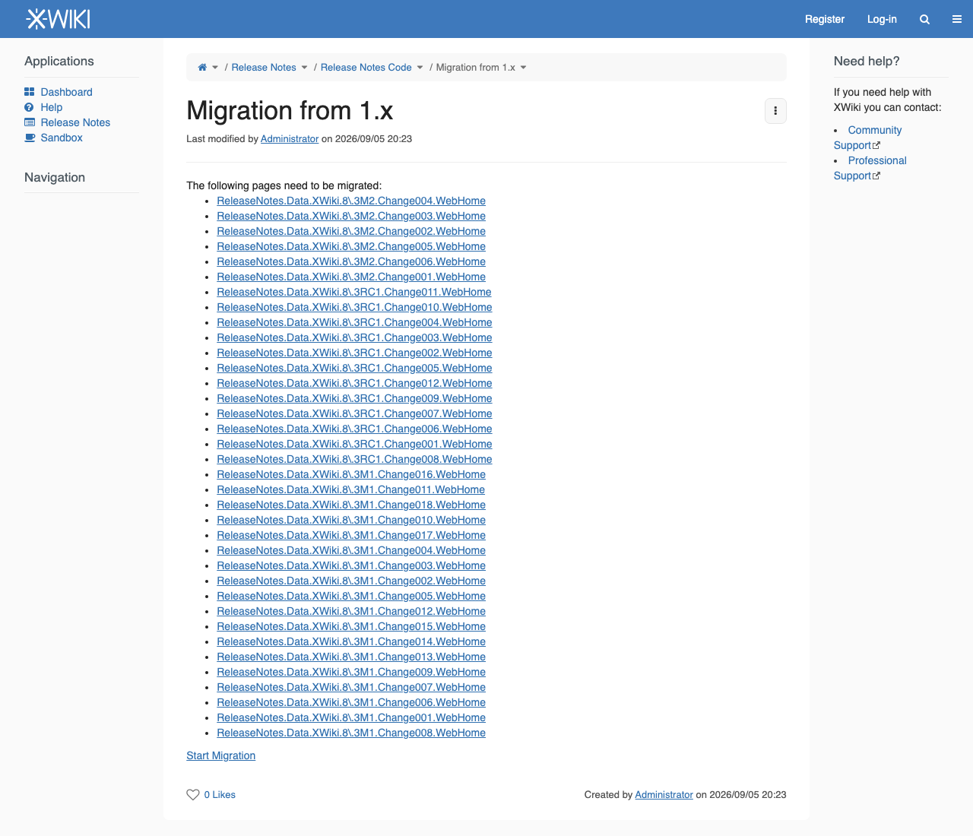Click the Sandbox coffee cup icon
973x836 pixels.
pos(30,138)
